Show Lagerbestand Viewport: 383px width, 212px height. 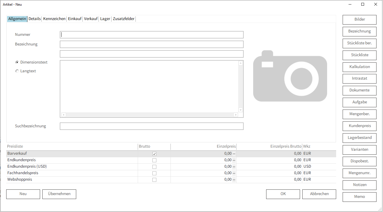tap(360, 138)
